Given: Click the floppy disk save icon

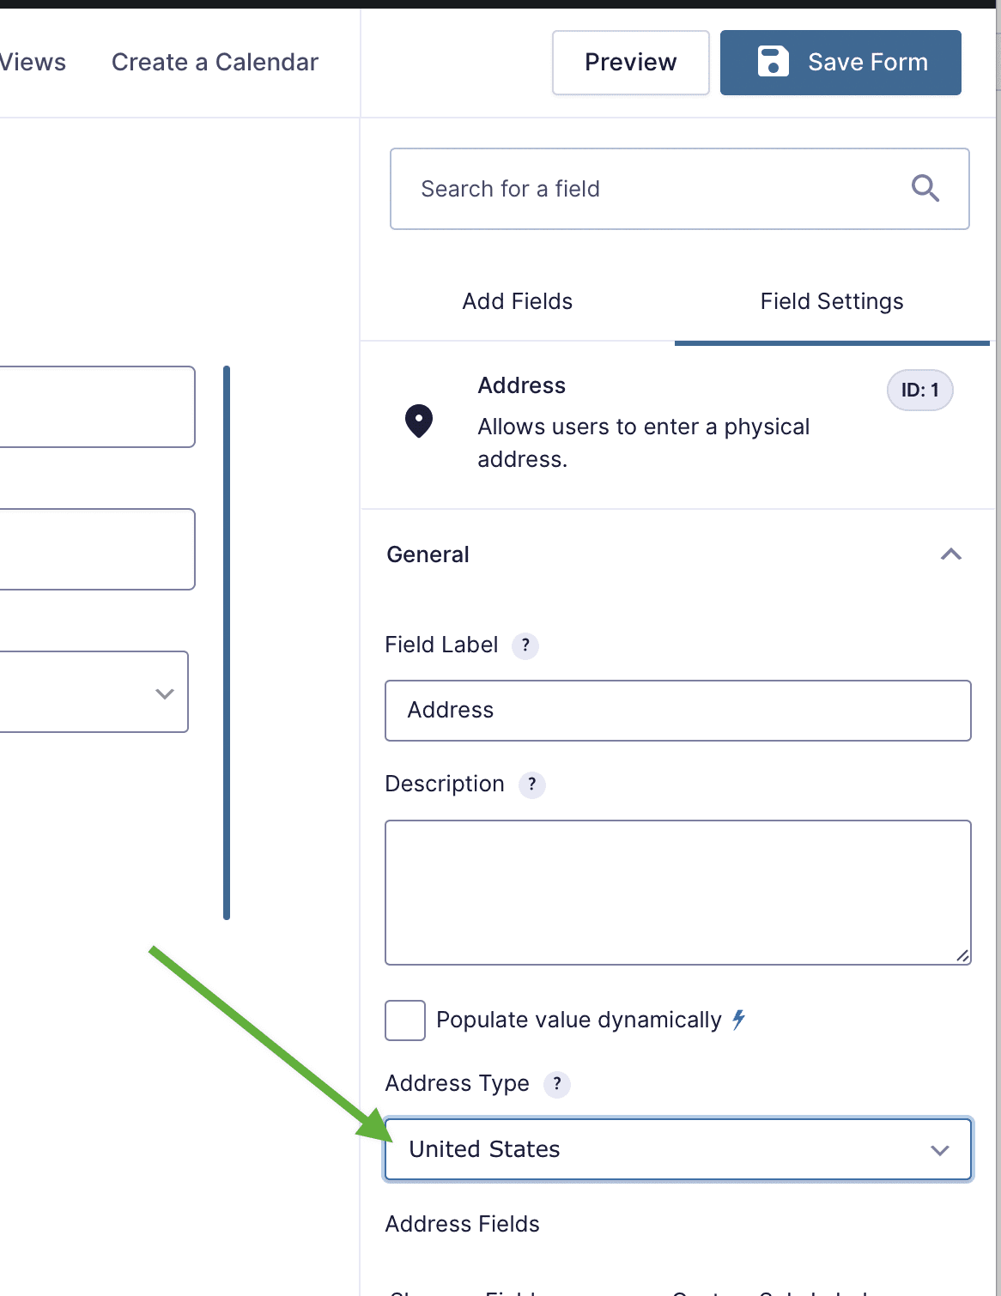Looking at the screenshot, I should (x=775, y=62).
